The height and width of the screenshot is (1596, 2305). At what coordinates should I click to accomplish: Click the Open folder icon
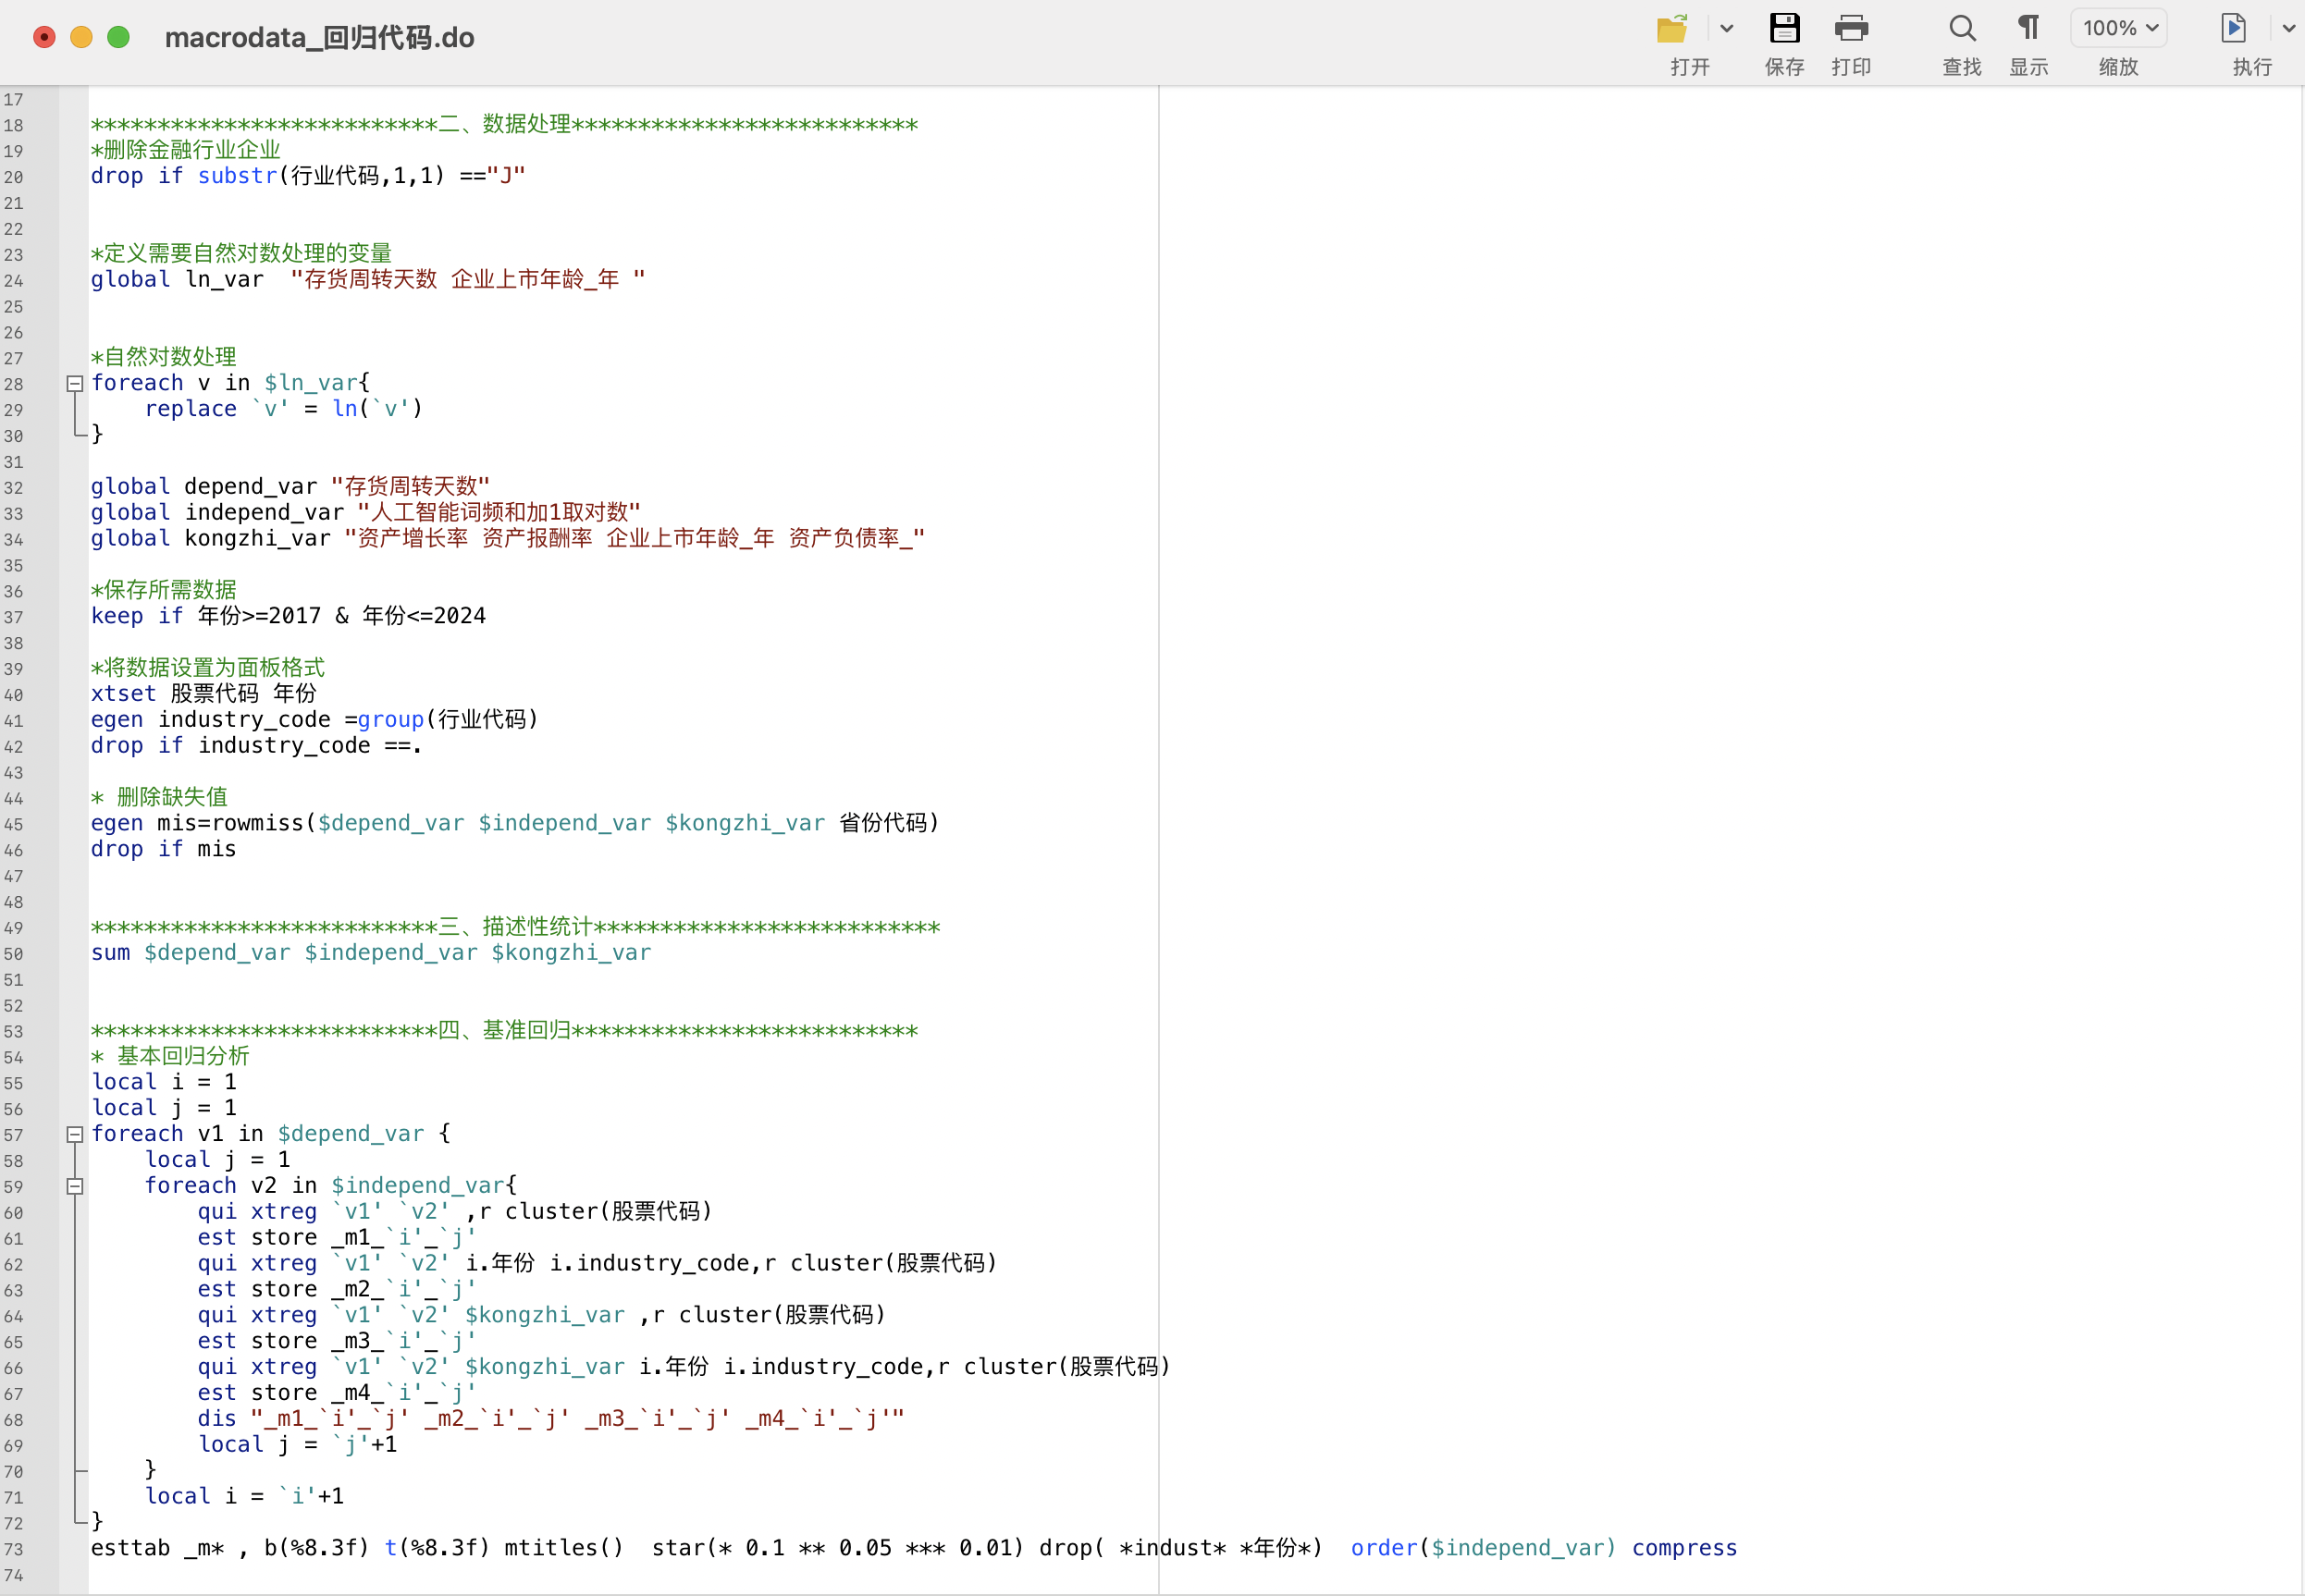pos(1672,29)
